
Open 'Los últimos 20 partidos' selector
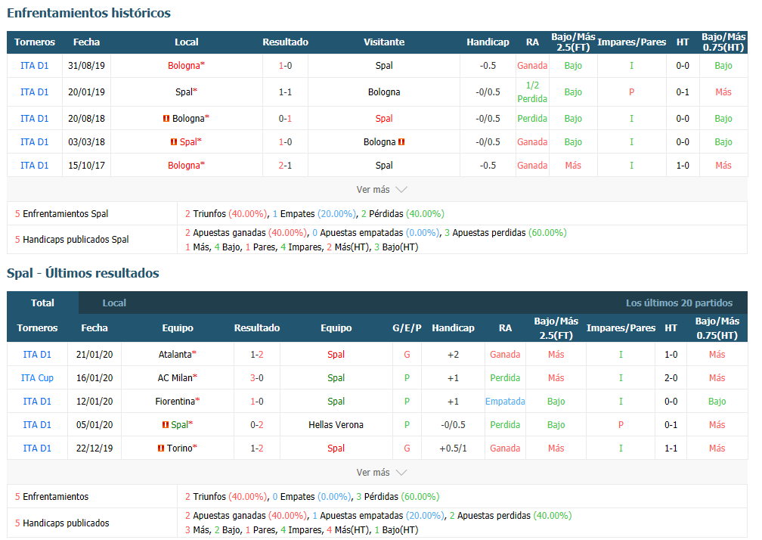pyautogui.click(x=679, y=303)
